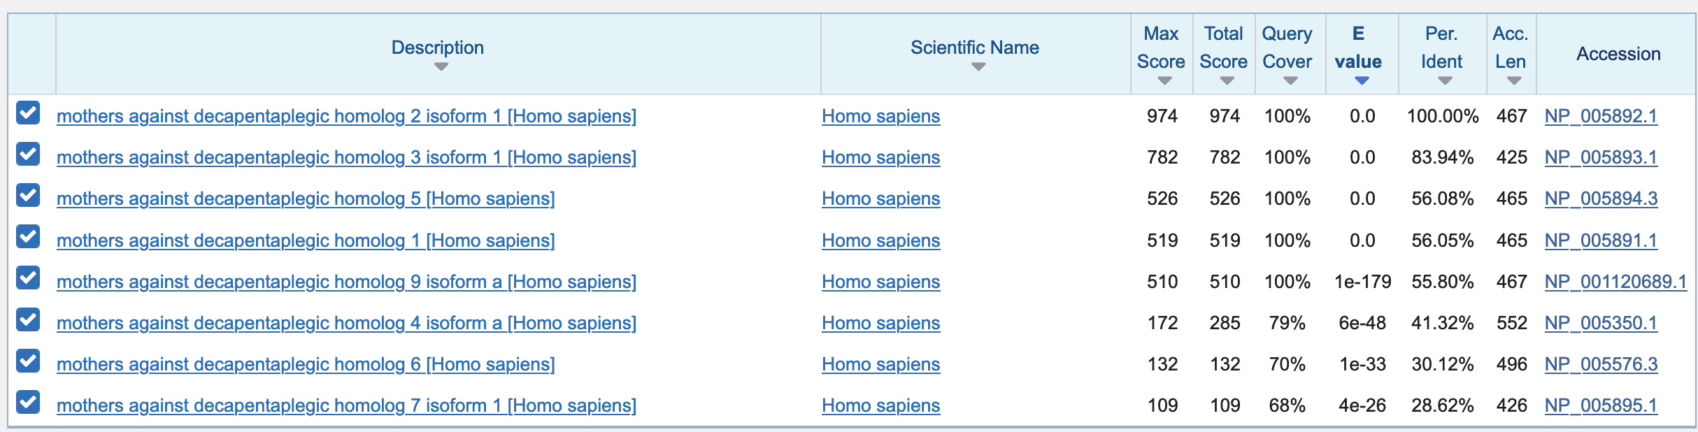Uncheck the homolog 2 isoform 1 row
Screen dimensions: 1698x432
[28, 113]
